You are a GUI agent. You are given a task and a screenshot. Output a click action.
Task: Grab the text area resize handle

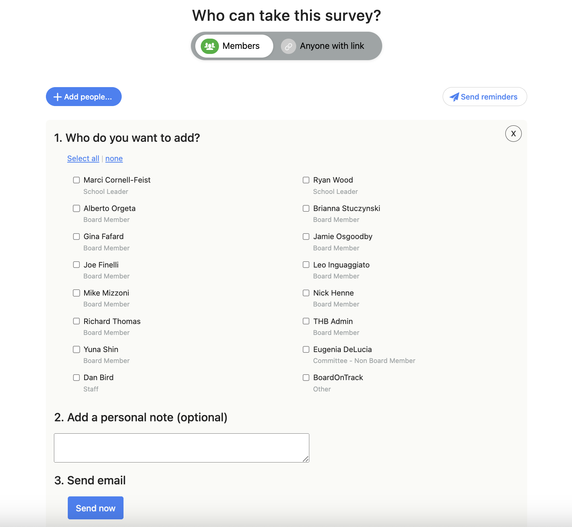(x=306, y=459)
